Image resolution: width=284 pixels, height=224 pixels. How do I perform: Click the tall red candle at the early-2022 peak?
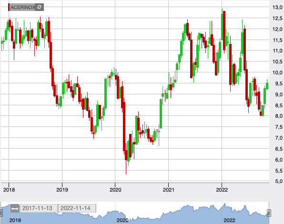tap(224, 31)
